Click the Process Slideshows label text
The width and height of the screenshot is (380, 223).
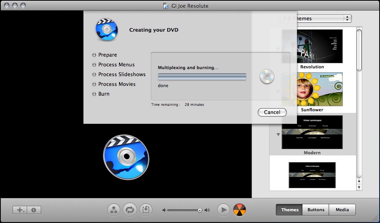click(x=122, y=75)
